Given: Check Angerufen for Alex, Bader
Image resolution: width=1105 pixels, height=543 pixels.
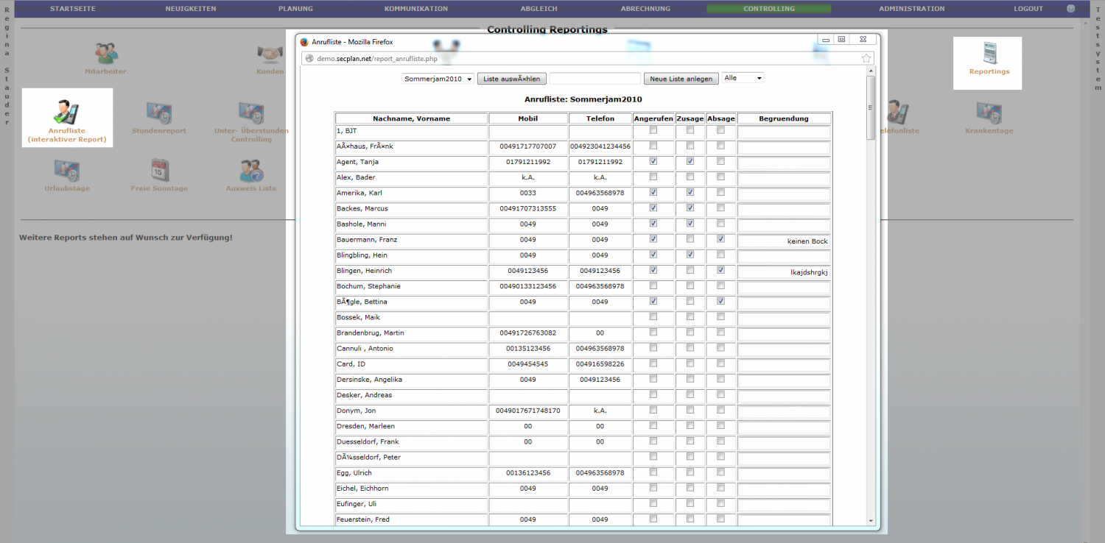Looking at the screenshot, I should pos(653,177).
